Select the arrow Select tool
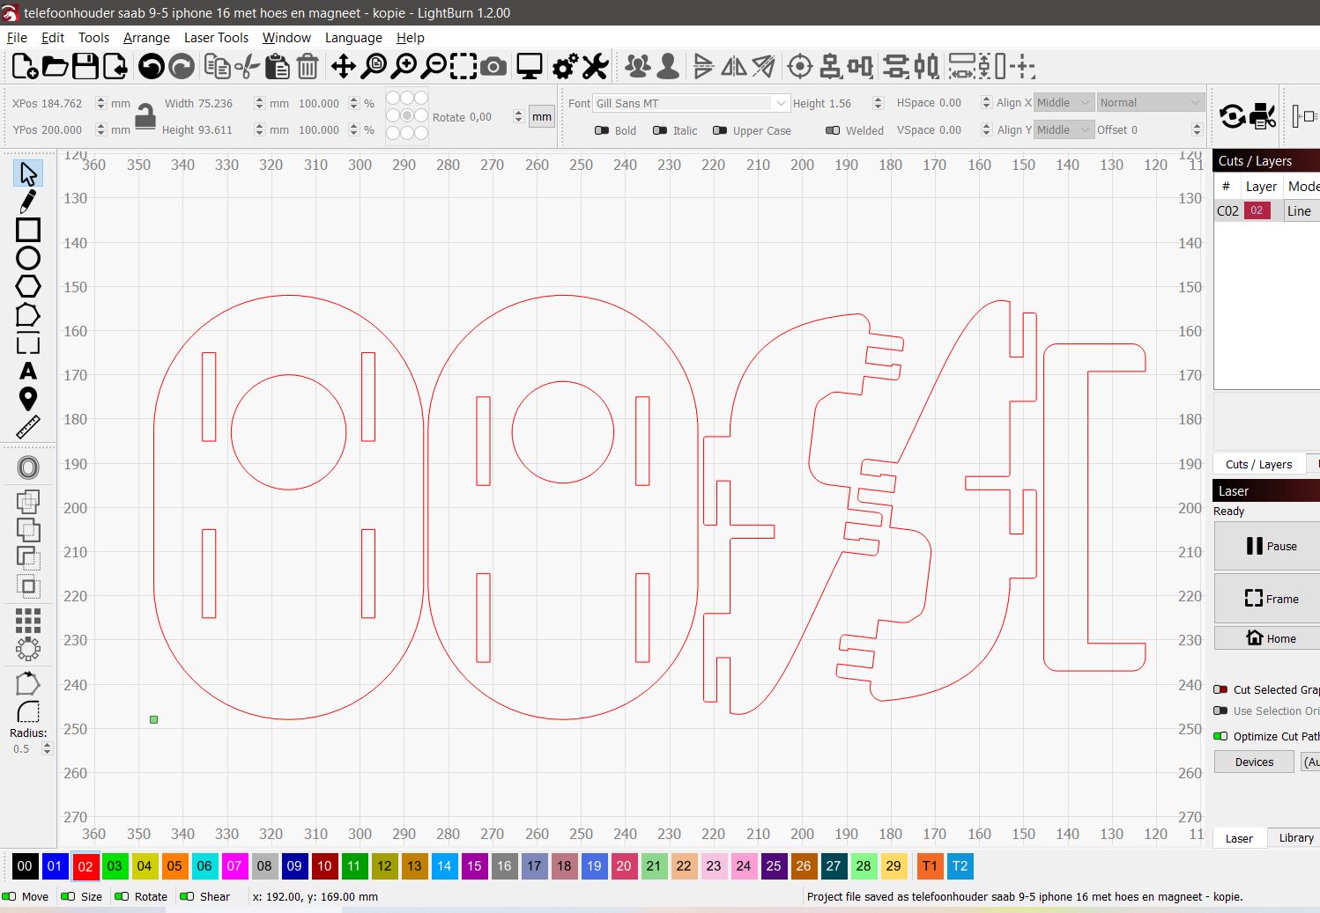The image size is (1320, 913). point(28,173)
